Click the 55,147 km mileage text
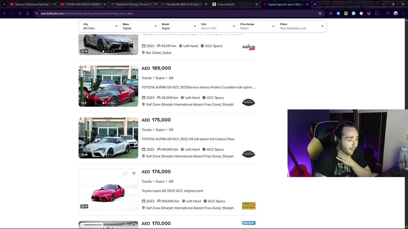This screenshot has width=408, height=229. [169, 46]
